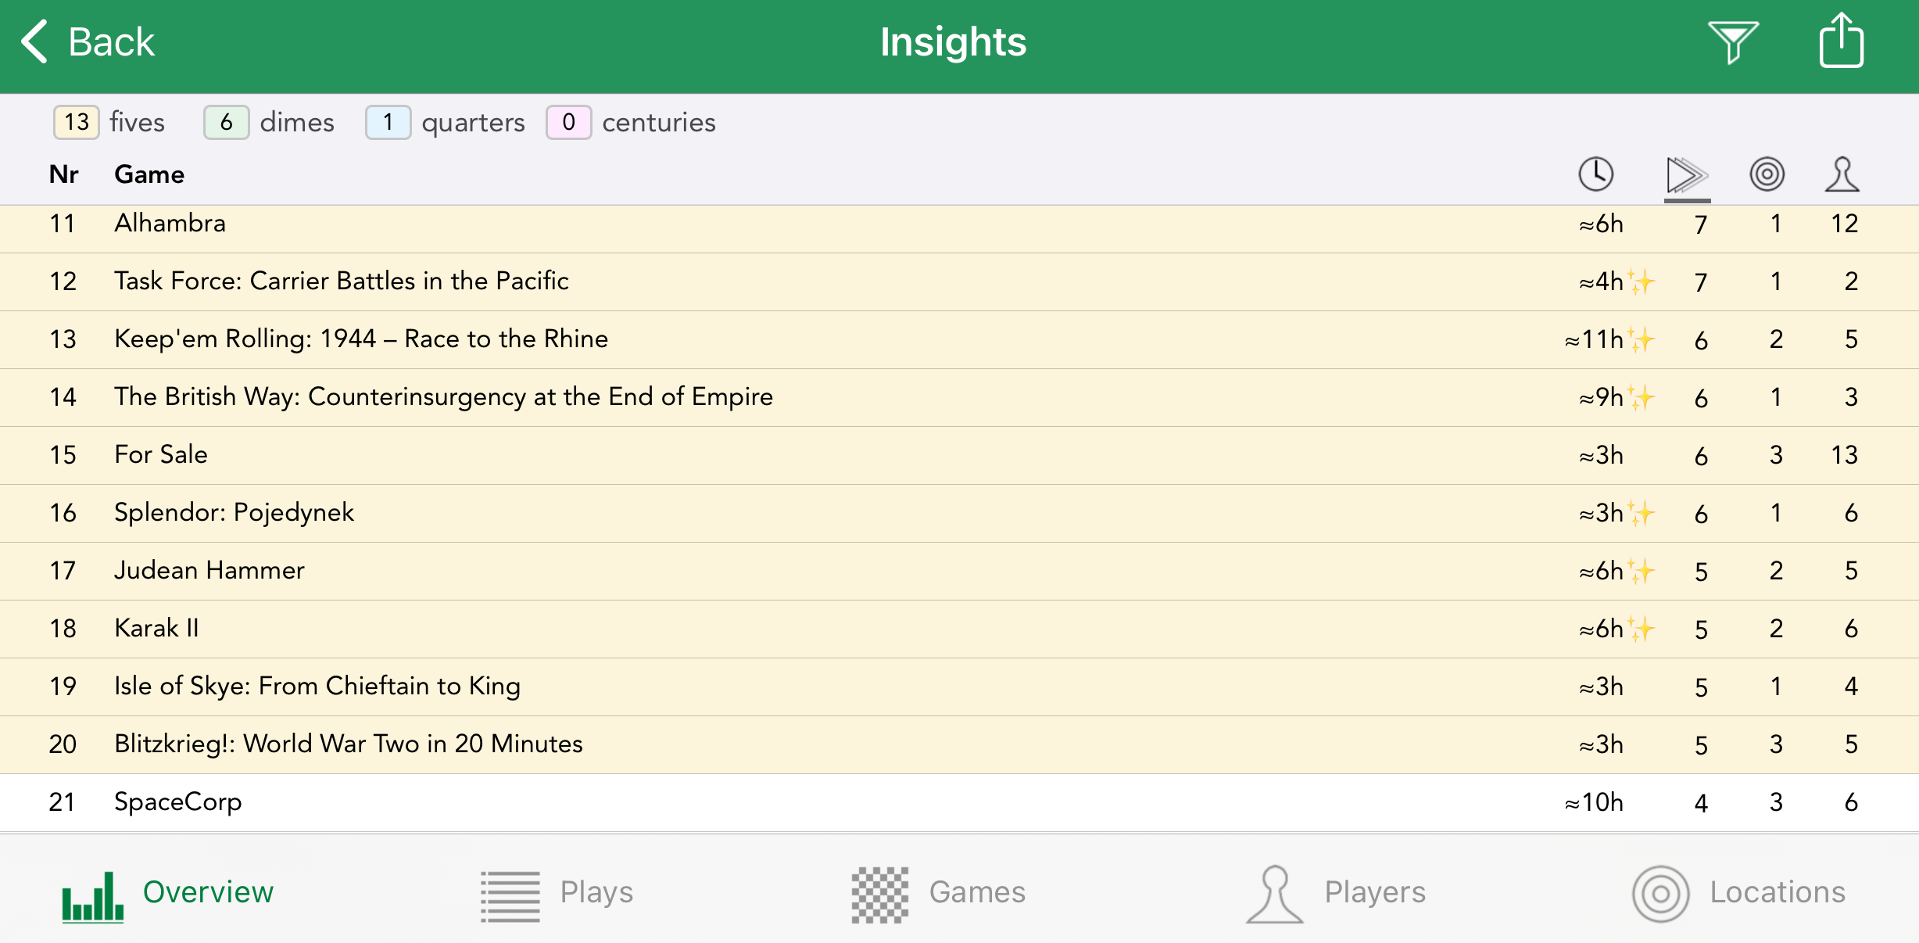Viewport: 1919px width, 943px height.
Task: Open the Alhambra game row
Action: [x=170, y=224]
